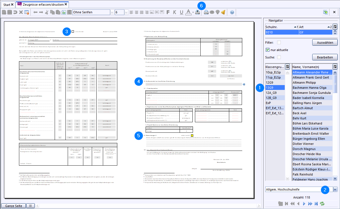
Task: Click the print icon in toolbar
Action: tap(206, 12)
